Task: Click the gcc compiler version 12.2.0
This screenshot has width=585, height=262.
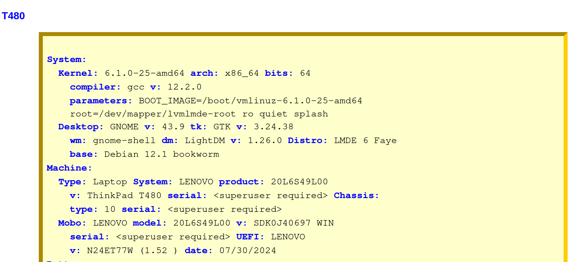Action: pyautogui.click(x=184, y=87)
